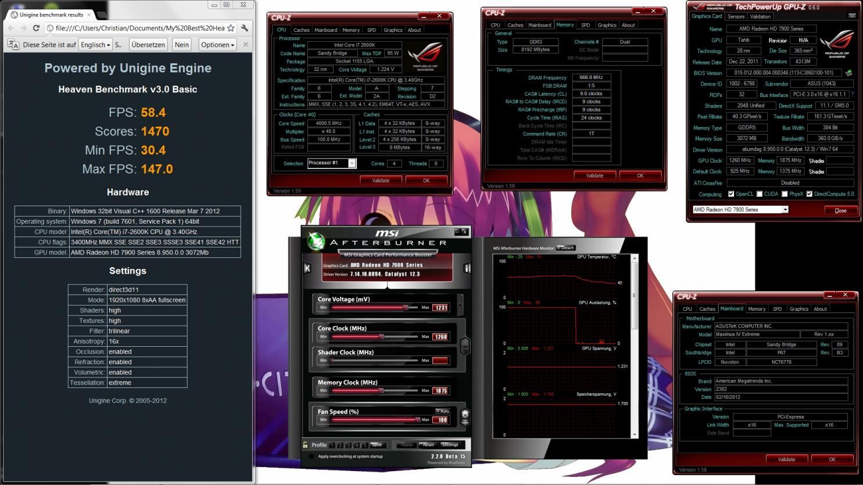Click Nein button in translate bar
Screen dimensions: 863x485
[x=182, y=45]
